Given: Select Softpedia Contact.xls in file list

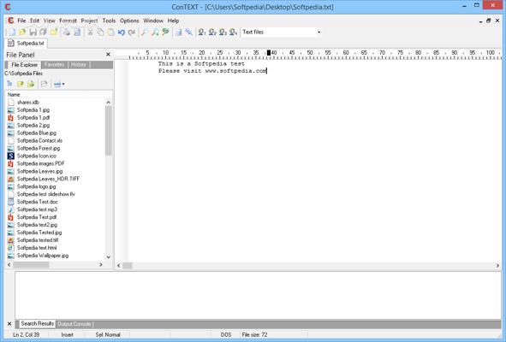Looking at the screenshot, I should [39, 140].
